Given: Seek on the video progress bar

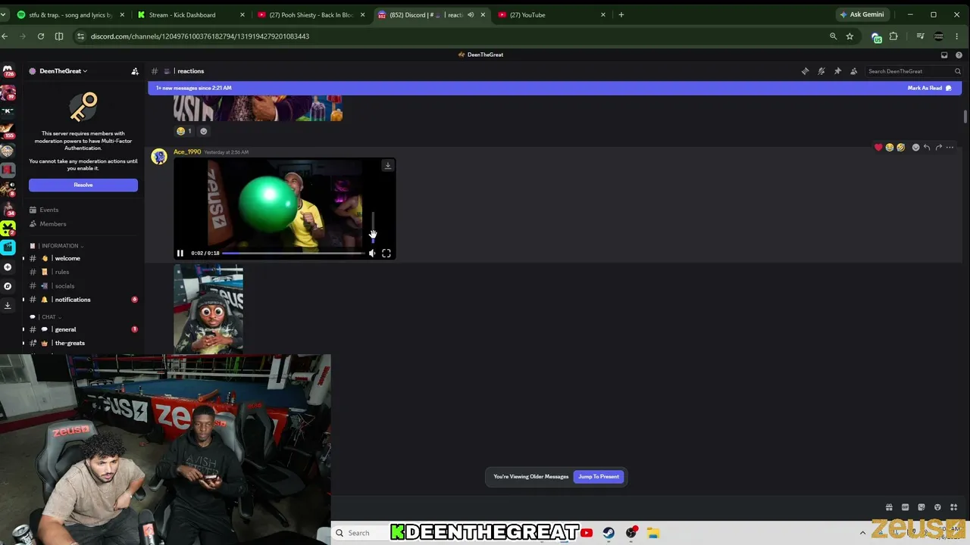Looking at the screenshot, I should [293, 254].
